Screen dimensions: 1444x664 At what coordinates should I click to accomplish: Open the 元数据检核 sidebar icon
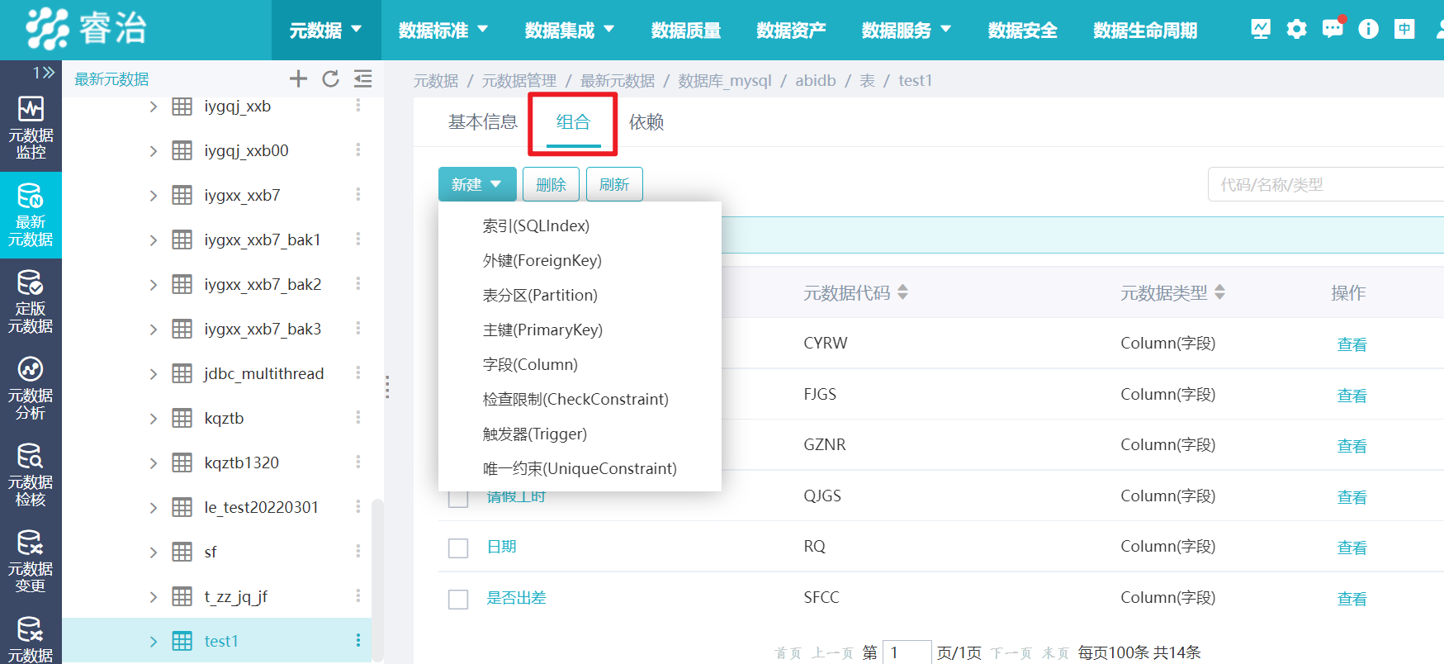coord(31,475)
